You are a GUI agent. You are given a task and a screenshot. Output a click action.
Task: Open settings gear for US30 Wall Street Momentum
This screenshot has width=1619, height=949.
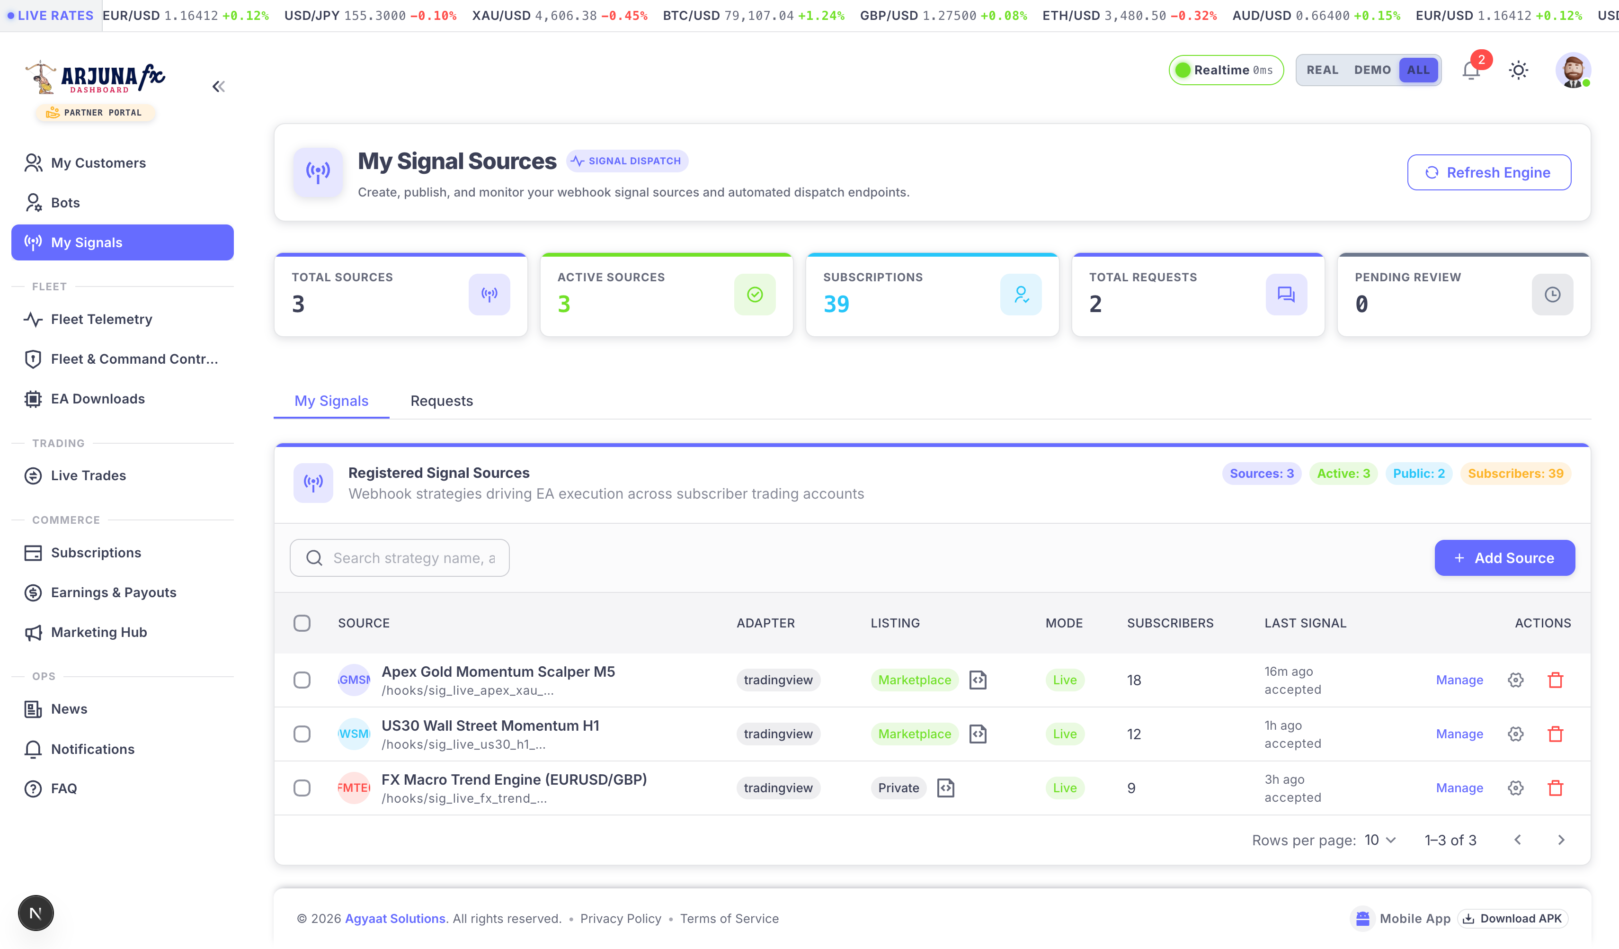point(1516,734)
